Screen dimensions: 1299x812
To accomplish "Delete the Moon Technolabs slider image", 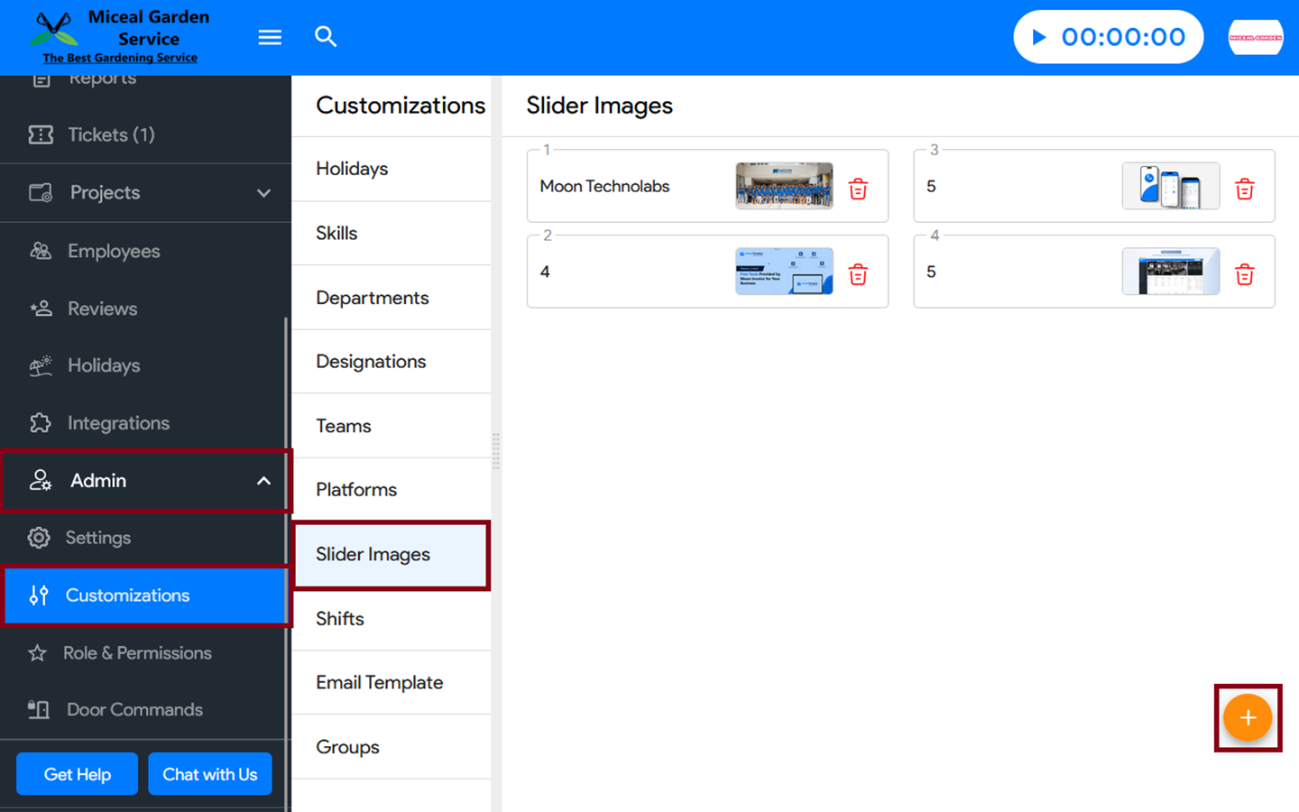I will click(x=858, y=189).
